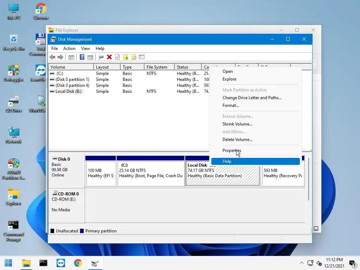The height and width of the screenshot is (270, 360).
Task: Open the View menu
Action: (85, 49)
